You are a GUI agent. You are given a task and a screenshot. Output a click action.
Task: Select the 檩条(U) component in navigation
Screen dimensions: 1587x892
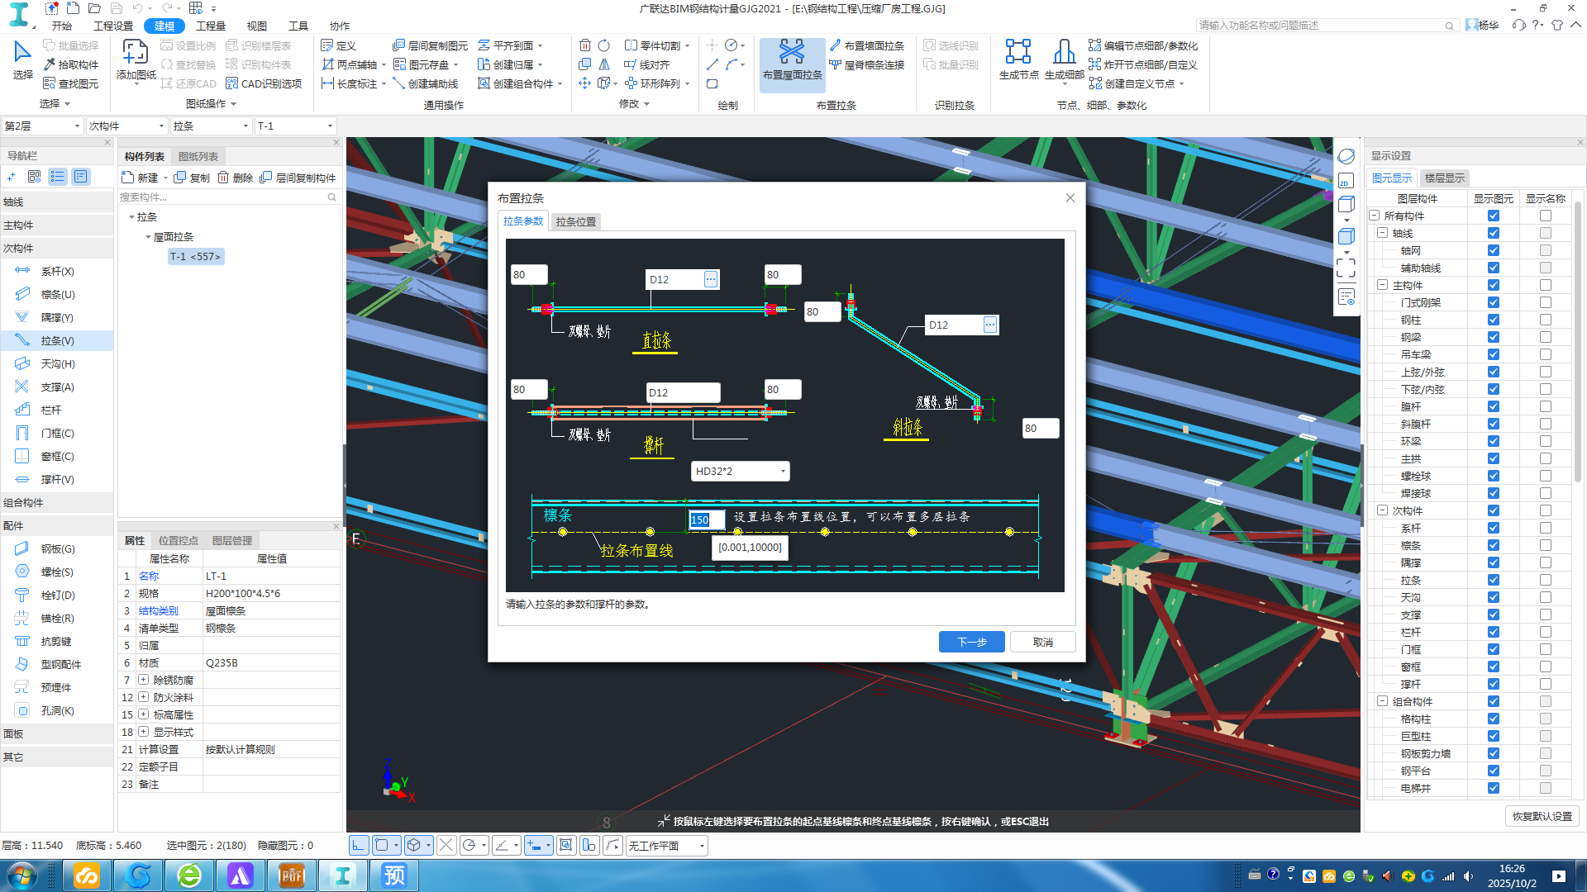pos(57,295)
